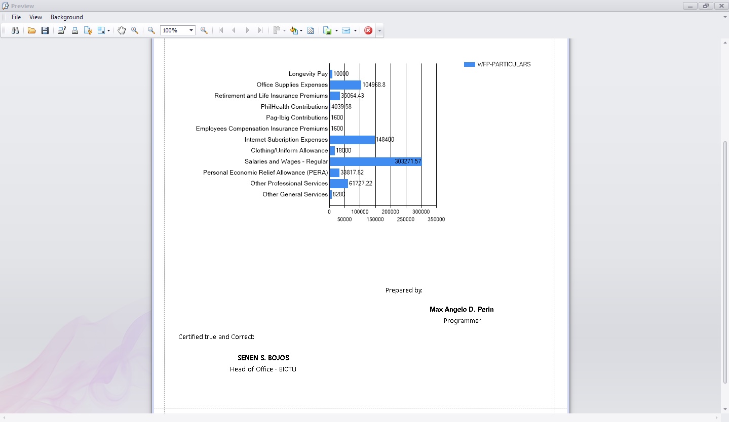The height and width of the screenshot is (422, 729).
Task: Click the Zoom In icon
Action: coord(204,30)
